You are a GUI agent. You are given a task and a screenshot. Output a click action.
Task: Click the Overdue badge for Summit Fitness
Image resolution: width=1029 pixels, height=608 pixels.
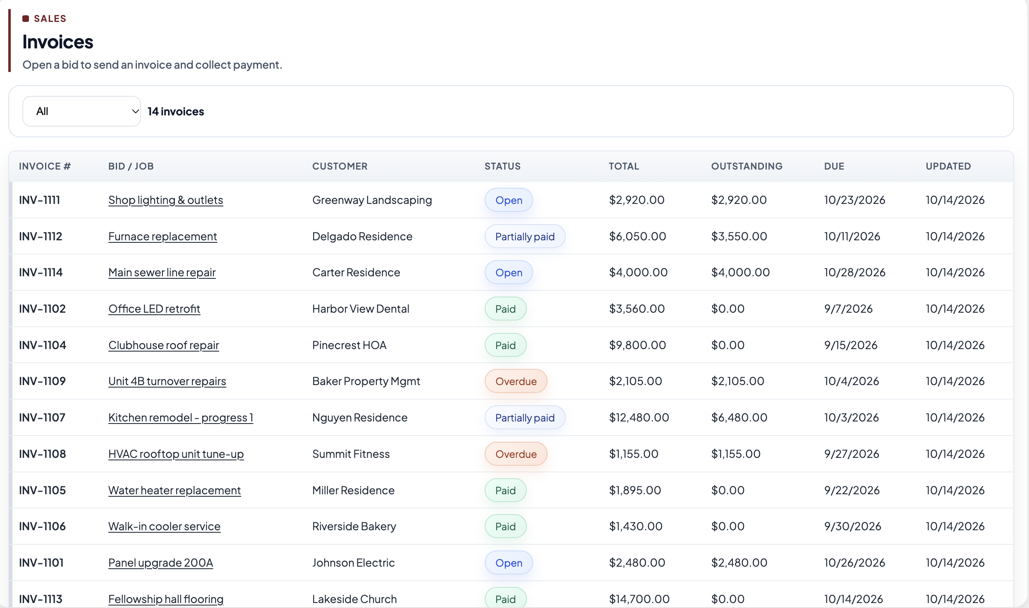point(516,454)
